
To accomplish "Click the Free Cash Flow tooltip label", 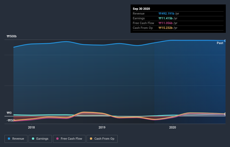I will [143, 23].
